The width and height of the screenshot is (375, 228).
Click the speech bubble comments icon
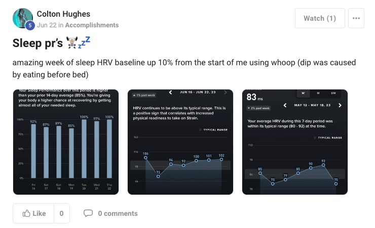click(x=88, y=213)
